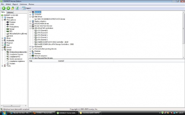185x115 pixels.
Task: Select Windows'owe sterowniki in sidebar
Action: tap(18, 52)
